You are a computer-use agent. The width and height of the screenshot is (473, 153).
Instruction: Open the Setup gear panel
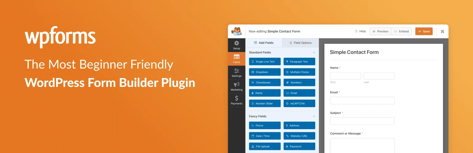[236, 45]
